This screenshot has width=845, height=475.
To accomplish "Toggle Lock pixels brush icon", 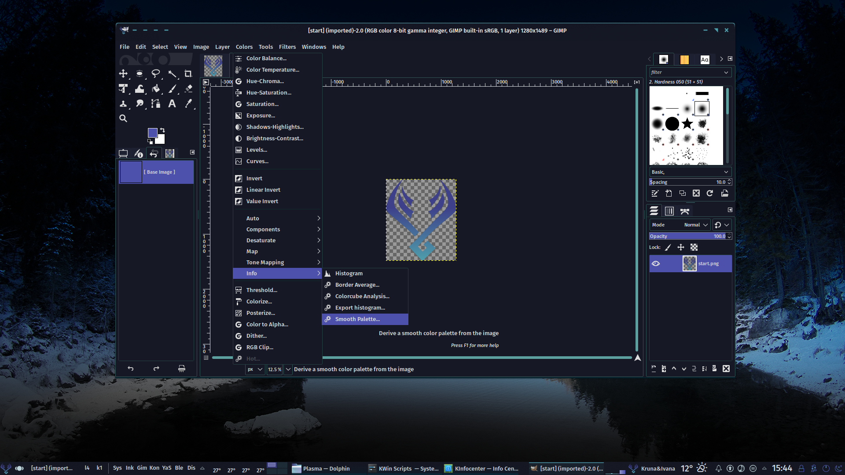I will click(x=668, y=247).
